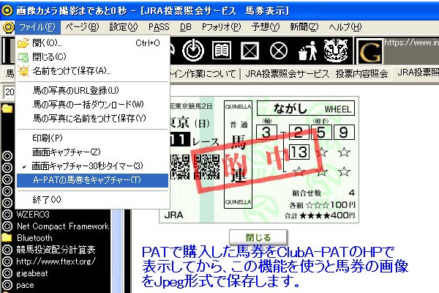Choose 名前をつけて保存(A)... menu entry
439x293 pixels.
[x=93, y=71]
